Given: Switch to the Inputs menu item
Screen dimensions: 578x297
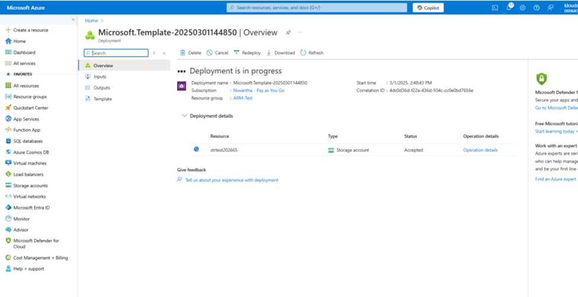Looking at the screenshot, I should click(100, 77).
